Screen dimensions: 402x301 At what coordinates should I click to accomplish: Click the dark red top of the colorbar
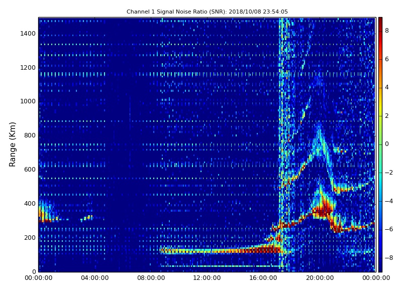380,22
